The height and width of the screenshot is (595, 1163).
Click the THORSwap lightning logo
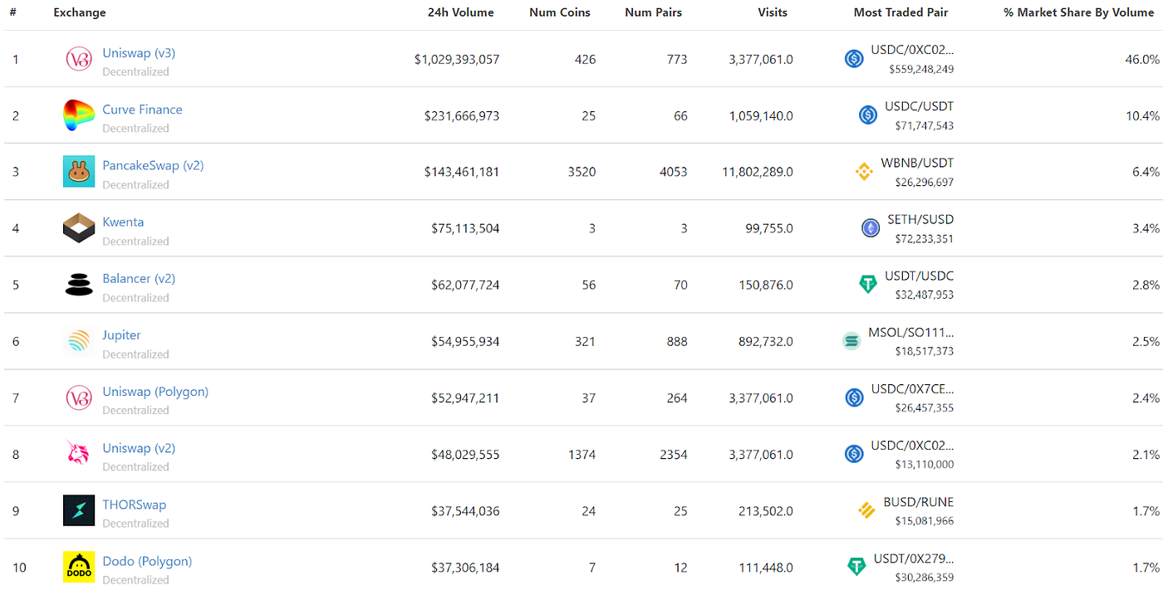(79, 510)
